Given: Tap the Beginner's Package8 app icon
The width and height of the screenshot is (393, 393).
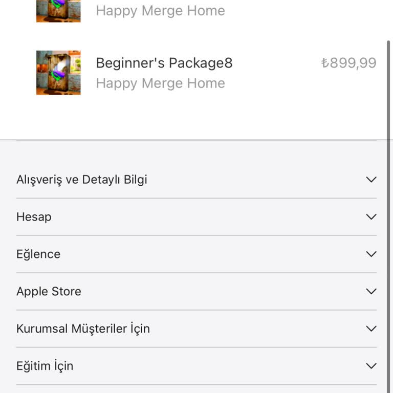Looking at the screenshot, I should tap(58, 72).
